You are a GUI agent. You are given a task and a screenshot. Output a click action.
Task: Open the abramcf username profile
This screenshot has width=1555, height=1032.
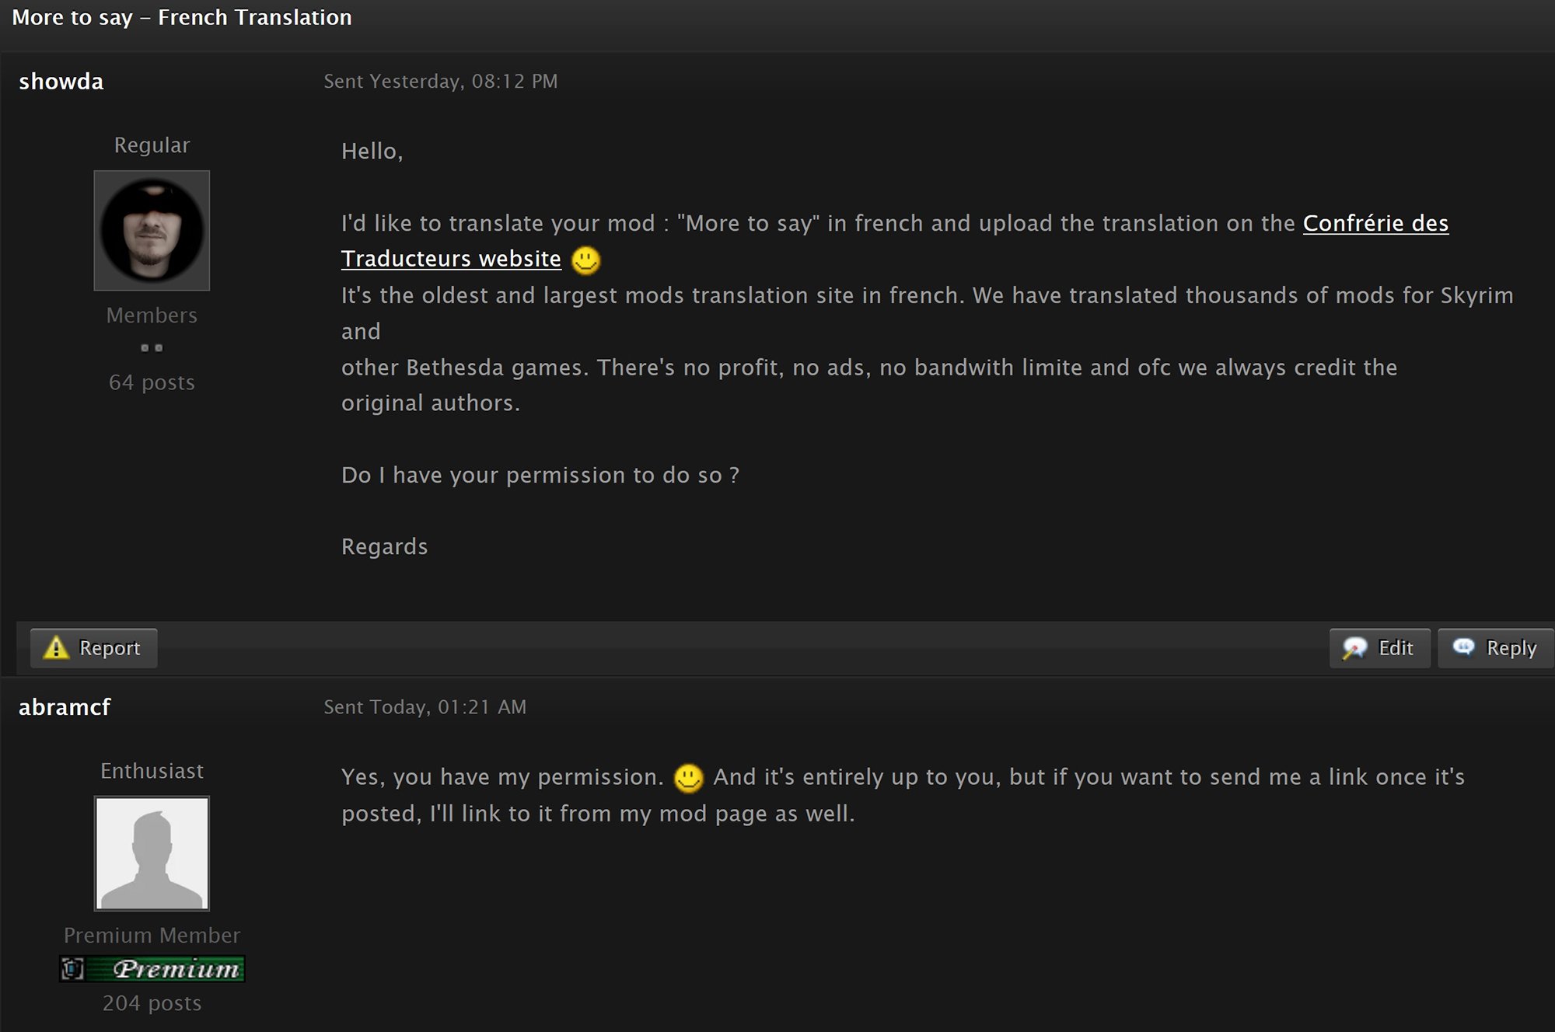(x=65, y=707)
